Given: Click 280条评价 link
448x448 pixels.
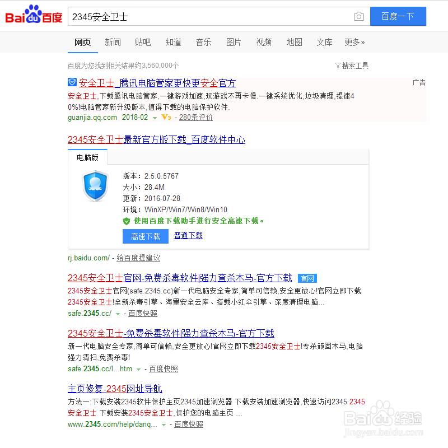Looking at the screenshot, I should pyautogui.click(x=196, y=118).
